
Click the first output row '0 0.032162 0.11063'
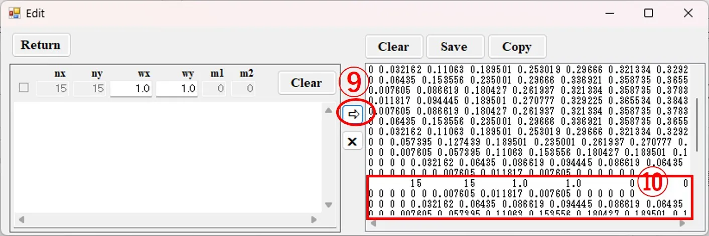click(528, 70)
